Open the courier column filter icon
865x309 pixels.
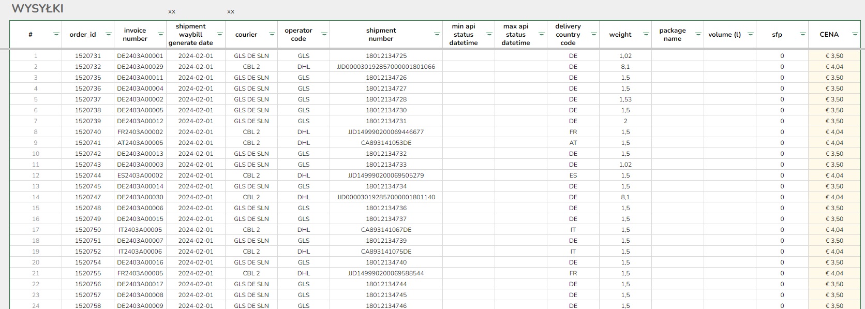(272, 35)
